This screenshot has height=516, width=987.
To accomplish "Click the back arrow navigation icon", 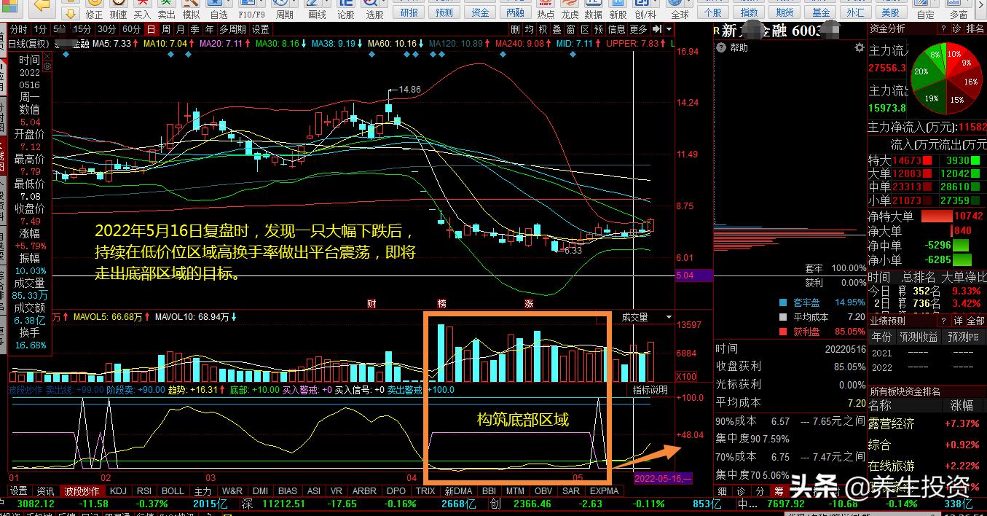I will (x=42, y=6).
